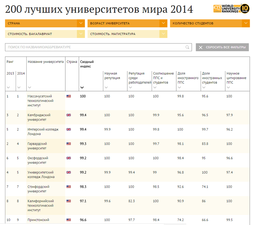Image resolution: width=256 pixels, height=225 pixels.
Task: Sort by 2013 rank chevron
Action: [8, 88]
